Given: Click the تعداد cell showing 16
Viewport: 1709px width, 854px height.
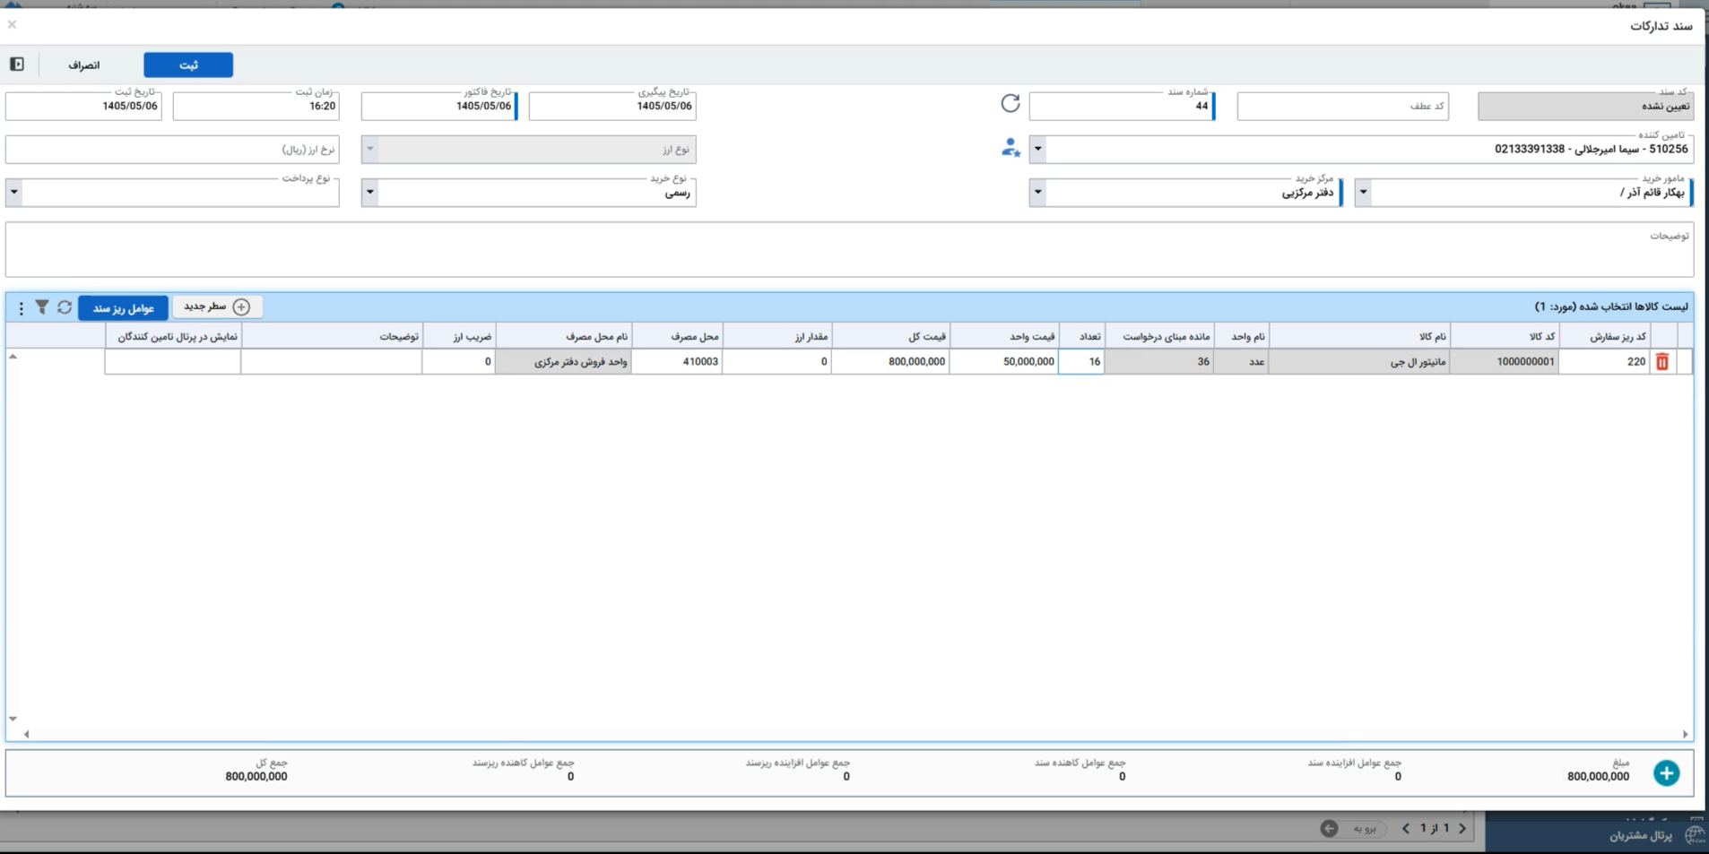Looking at the screenshot, I should pyautogui.click(x=1081, y=361).
